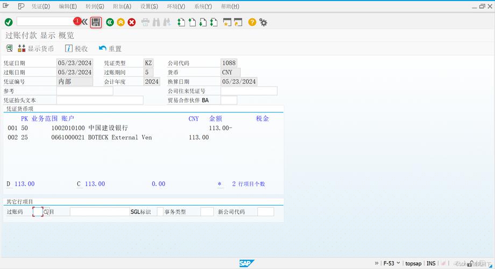Click the choose line item icon left of 显示货币
495x269 pixels.
10,48
